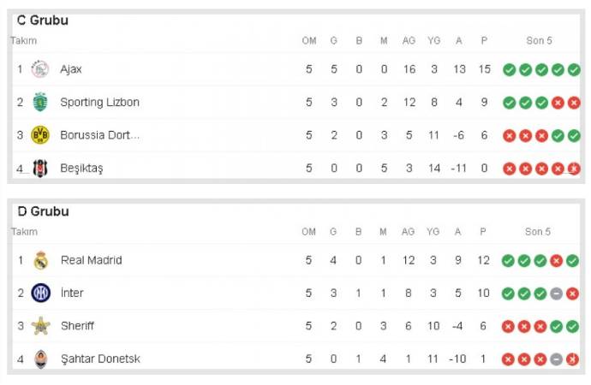Select the Borussia Dortmund BVB logo
Image resolution: width=591 pixels, height=385 pixels.
point(40,135)
